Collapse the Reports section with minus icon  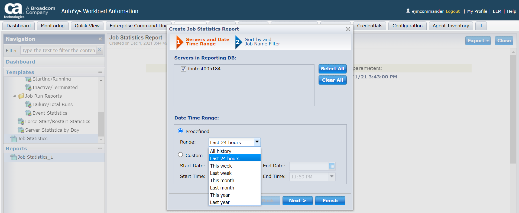(x=100, y=148)
